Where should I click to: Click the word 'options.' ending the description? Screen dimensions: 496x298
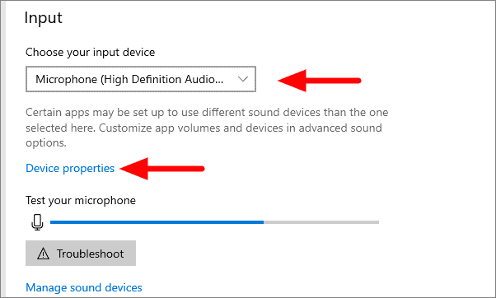coord(46,143)
